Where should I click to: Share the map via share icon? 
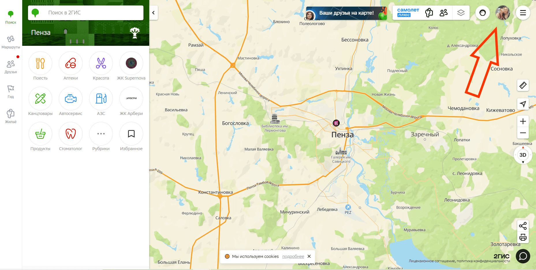(x=523, y=226)
